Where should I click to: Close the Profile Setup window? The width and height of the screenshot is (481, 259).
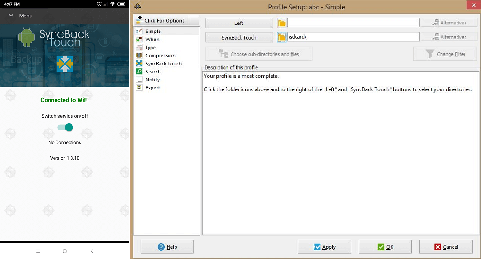point(473,5)
